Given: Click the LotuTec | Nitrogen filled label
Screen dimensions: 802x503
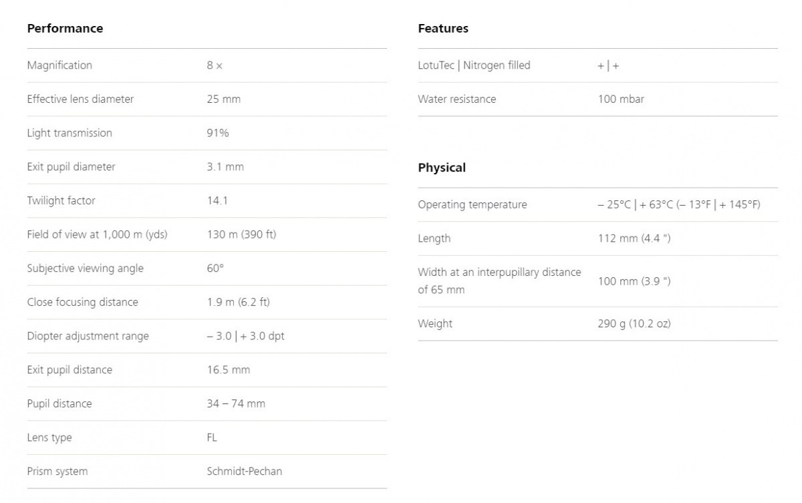Looking at the screenshot, I should (x=474, y=65).
